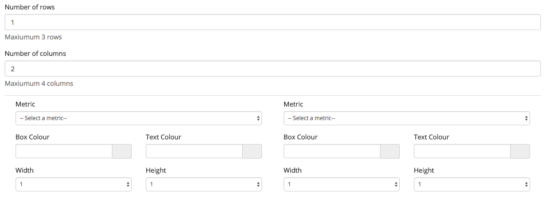
Task: Open the first column's Metric dropdown
Action: [x=138, y=118]
